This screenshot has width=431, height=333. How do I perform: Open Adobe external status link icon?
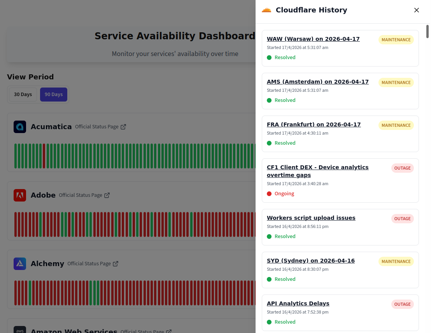107,195
